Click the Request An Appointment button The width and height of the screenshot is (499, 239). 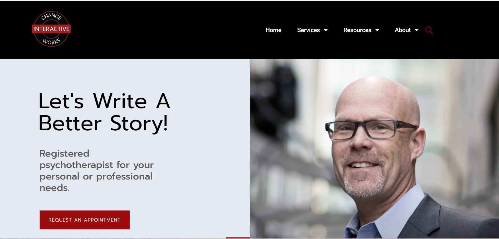[85, 220]
